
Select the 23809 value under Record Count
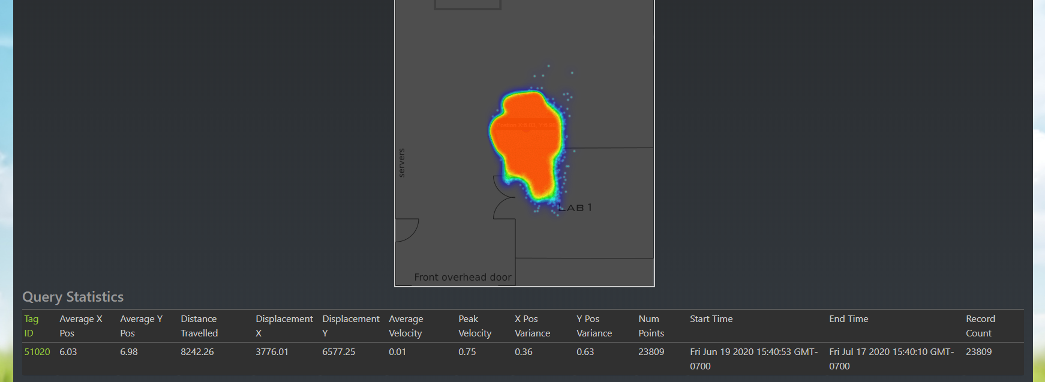coord(979,352)
